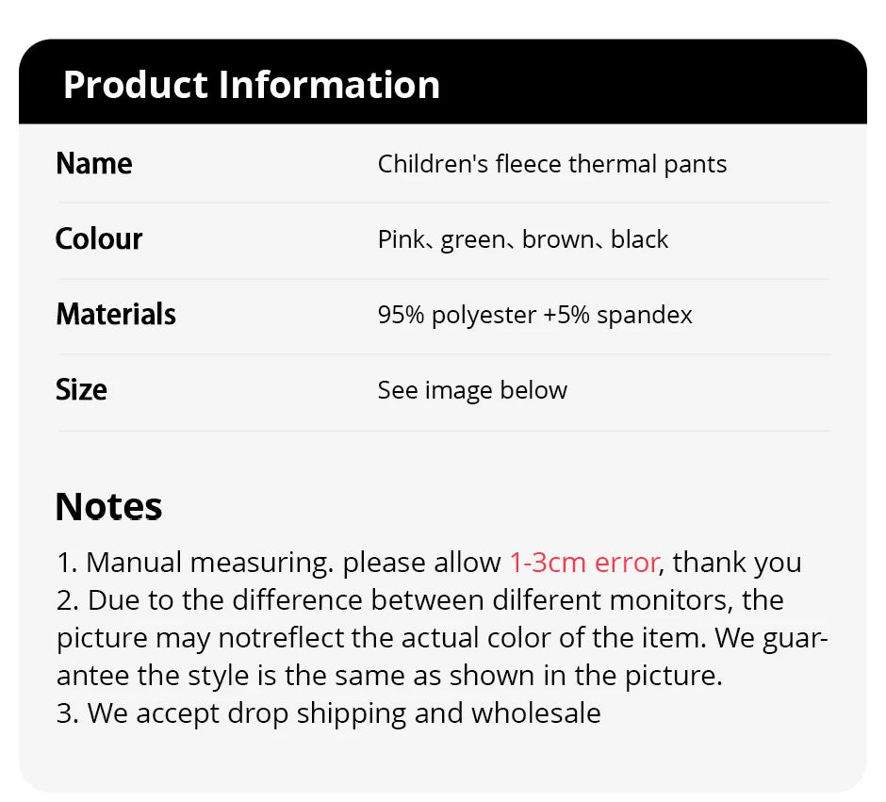The image size is (886, 802).
Task: Select the Materials row label
Action: pos(116,315)
